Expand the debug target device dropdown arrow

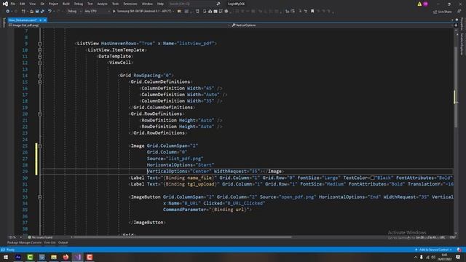point(173,12)
